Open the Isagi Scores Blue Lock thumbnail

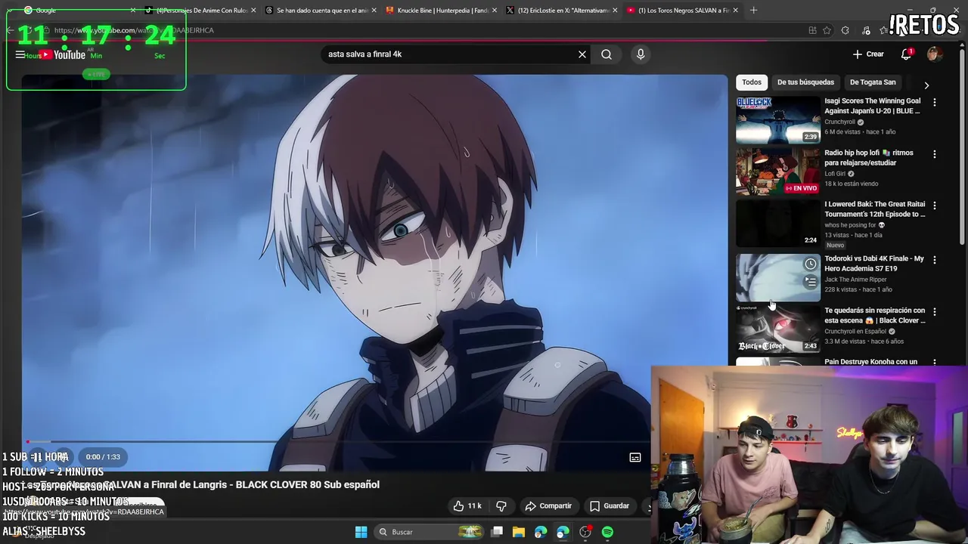coord(778,119)
